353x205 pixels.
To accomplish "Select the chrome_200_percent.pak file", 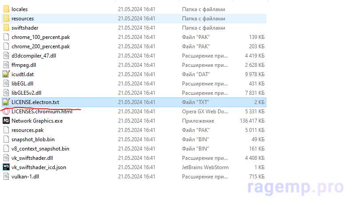I will (x=40, y=46).
